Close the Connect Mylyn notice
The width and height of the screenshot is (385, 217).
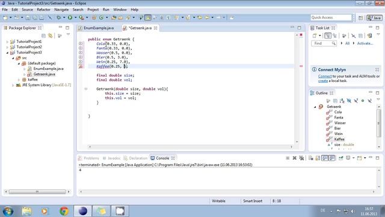[377, 70]
